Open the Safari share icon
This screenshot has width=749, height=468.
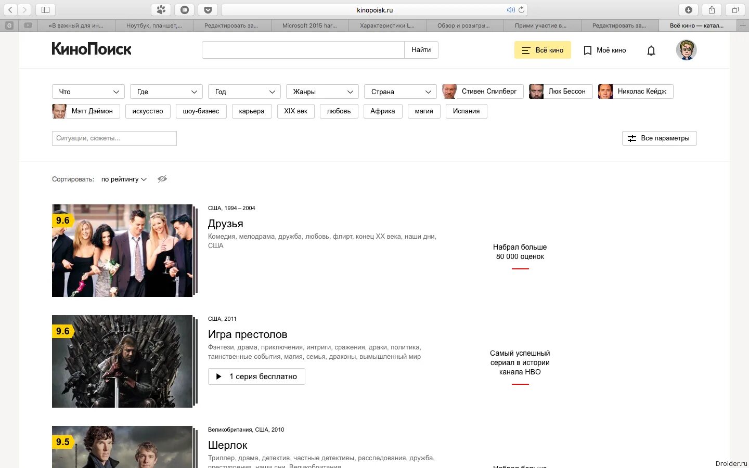[x=712, y=10]
